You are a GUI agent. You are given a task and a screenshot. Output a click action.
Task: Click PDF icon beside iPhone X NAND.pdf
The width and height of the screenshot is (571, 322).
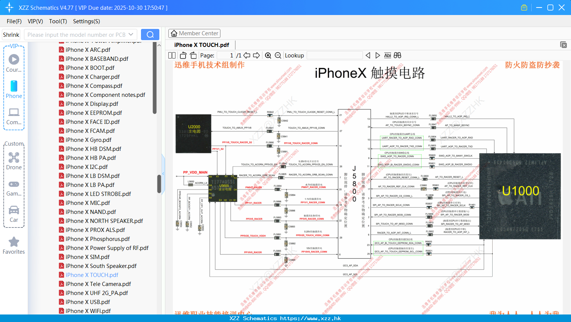(61, 212)
